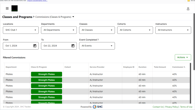The width and height of the screenshot is (195, 110).
Task: Click the Import bookmarks now link
Action: pos(37,1)
